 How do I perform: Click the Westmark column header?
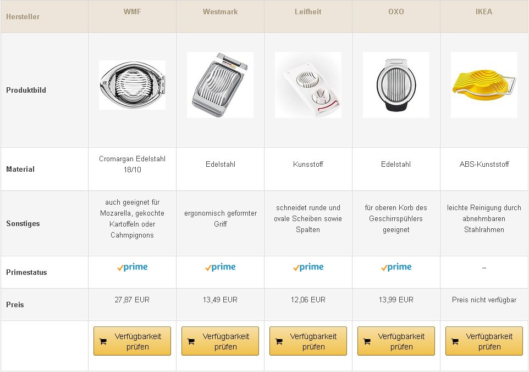click(x=221, y=12)
